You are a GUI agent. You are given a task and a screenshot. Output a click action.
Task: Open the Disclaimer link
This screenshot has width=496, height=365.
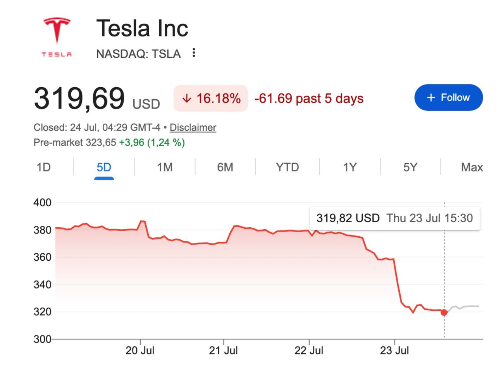point(193,128)
